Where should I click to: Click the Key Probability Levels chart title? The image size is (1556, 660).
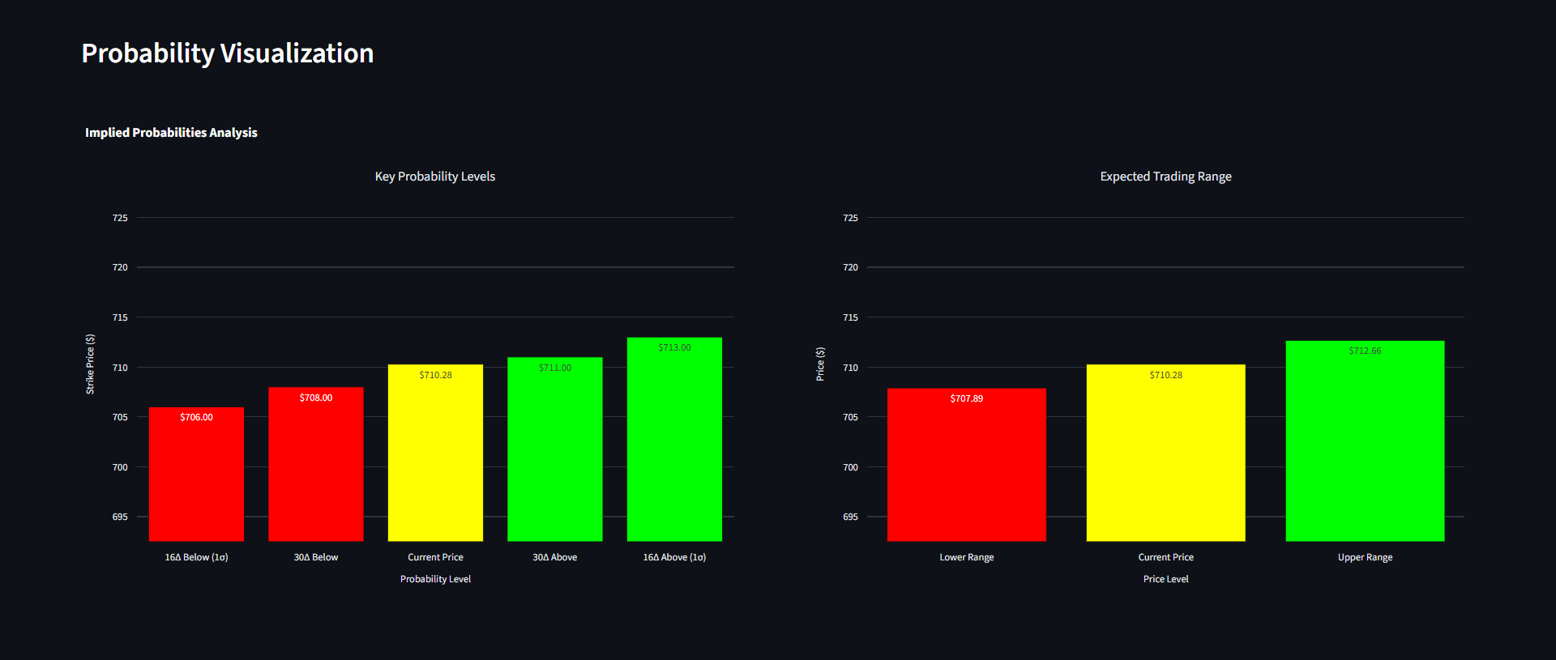click(434, 177)
